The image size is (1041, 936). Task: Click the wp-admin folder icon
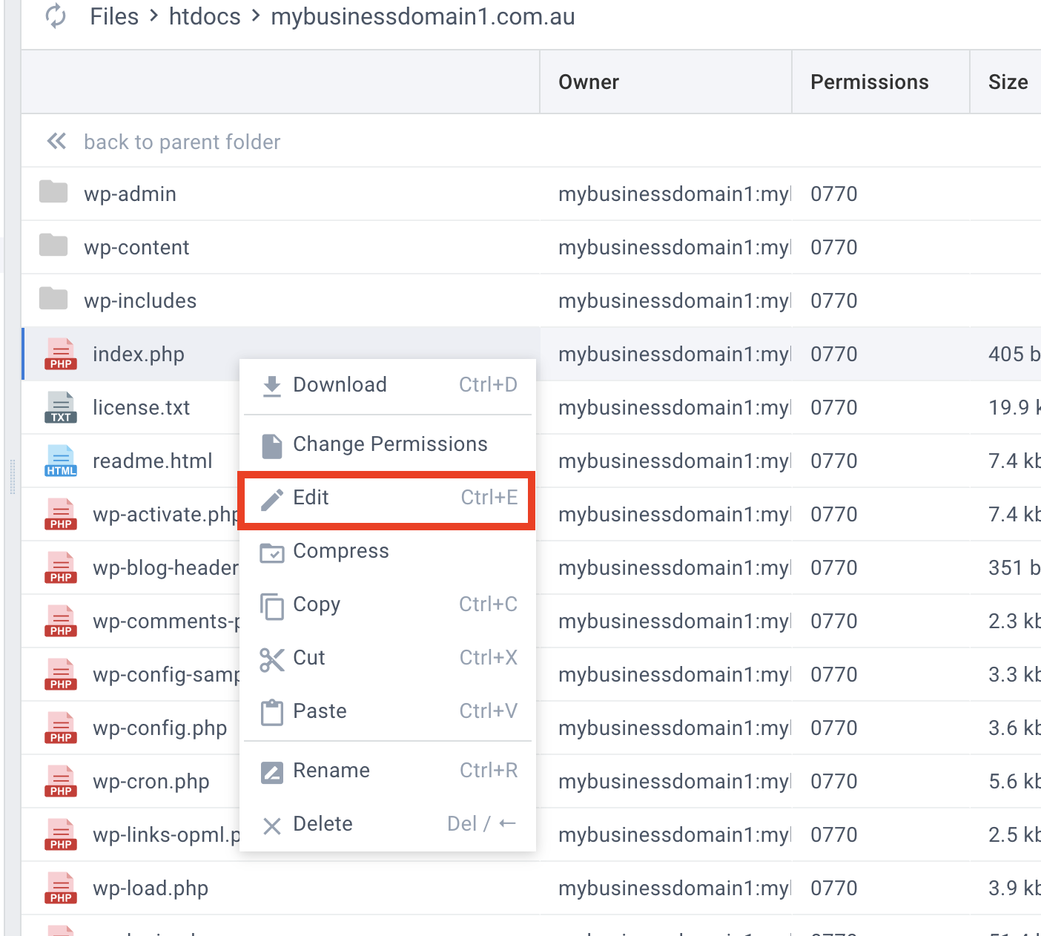point(53,192)
